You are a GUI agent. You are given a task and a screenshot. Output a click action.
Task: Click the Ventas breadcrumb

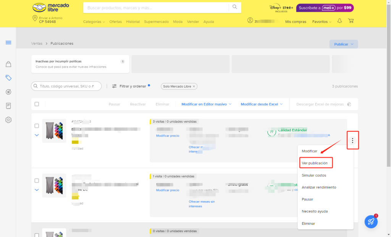(37, 44)
